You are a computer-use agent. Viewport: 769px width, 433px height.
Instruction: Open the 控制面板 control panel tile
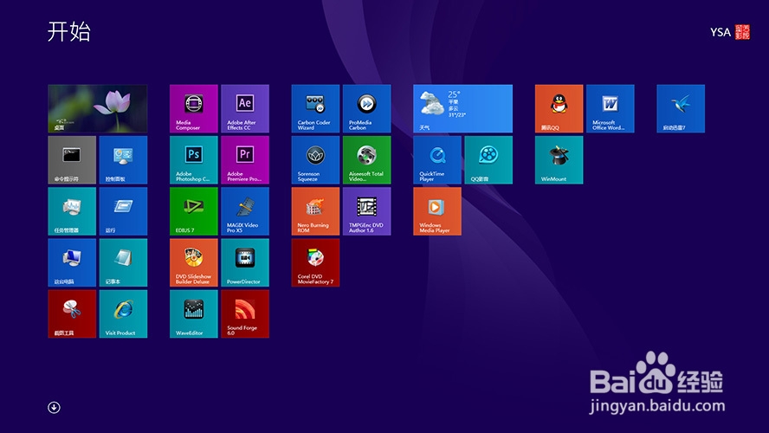tap(123, 160)
